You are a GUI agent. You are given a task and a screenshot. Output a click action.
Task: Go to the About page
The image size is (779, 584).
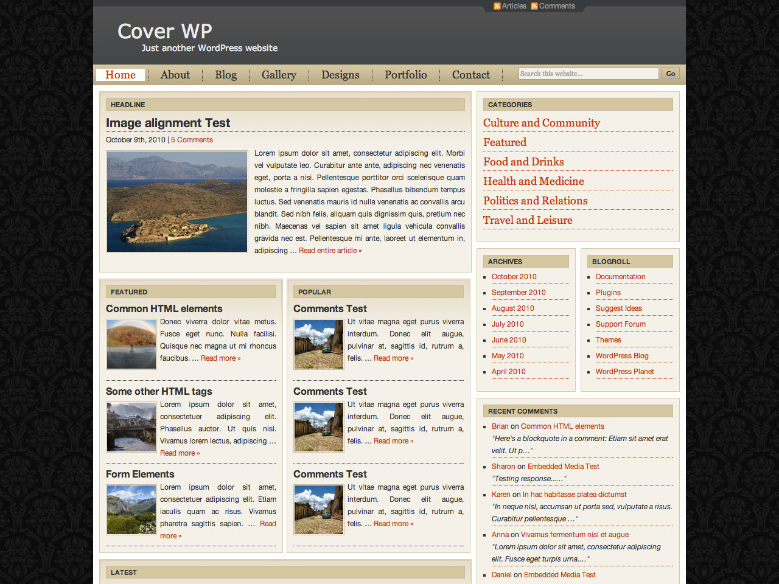pos(175,75)
